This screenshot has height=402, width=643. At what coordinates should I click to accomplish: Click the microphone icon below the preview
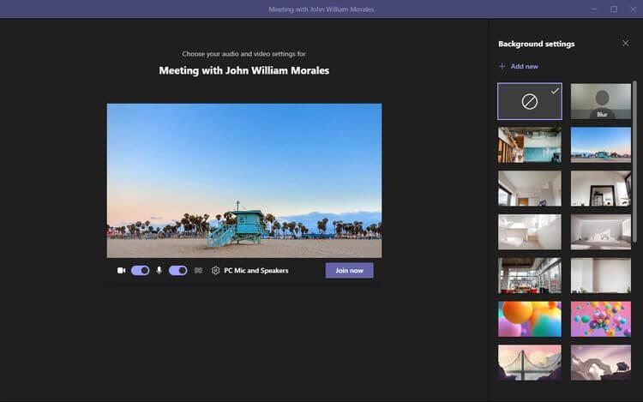pos(159,271)
